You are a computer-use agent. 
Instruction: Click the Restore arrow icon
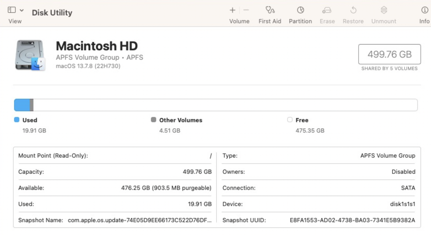pyautogui.click(x=353, y=10)
